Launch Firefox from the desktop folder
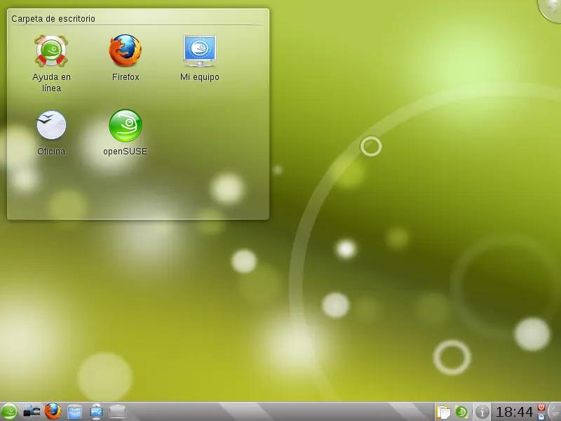561x421 pixels. point(126,51)
